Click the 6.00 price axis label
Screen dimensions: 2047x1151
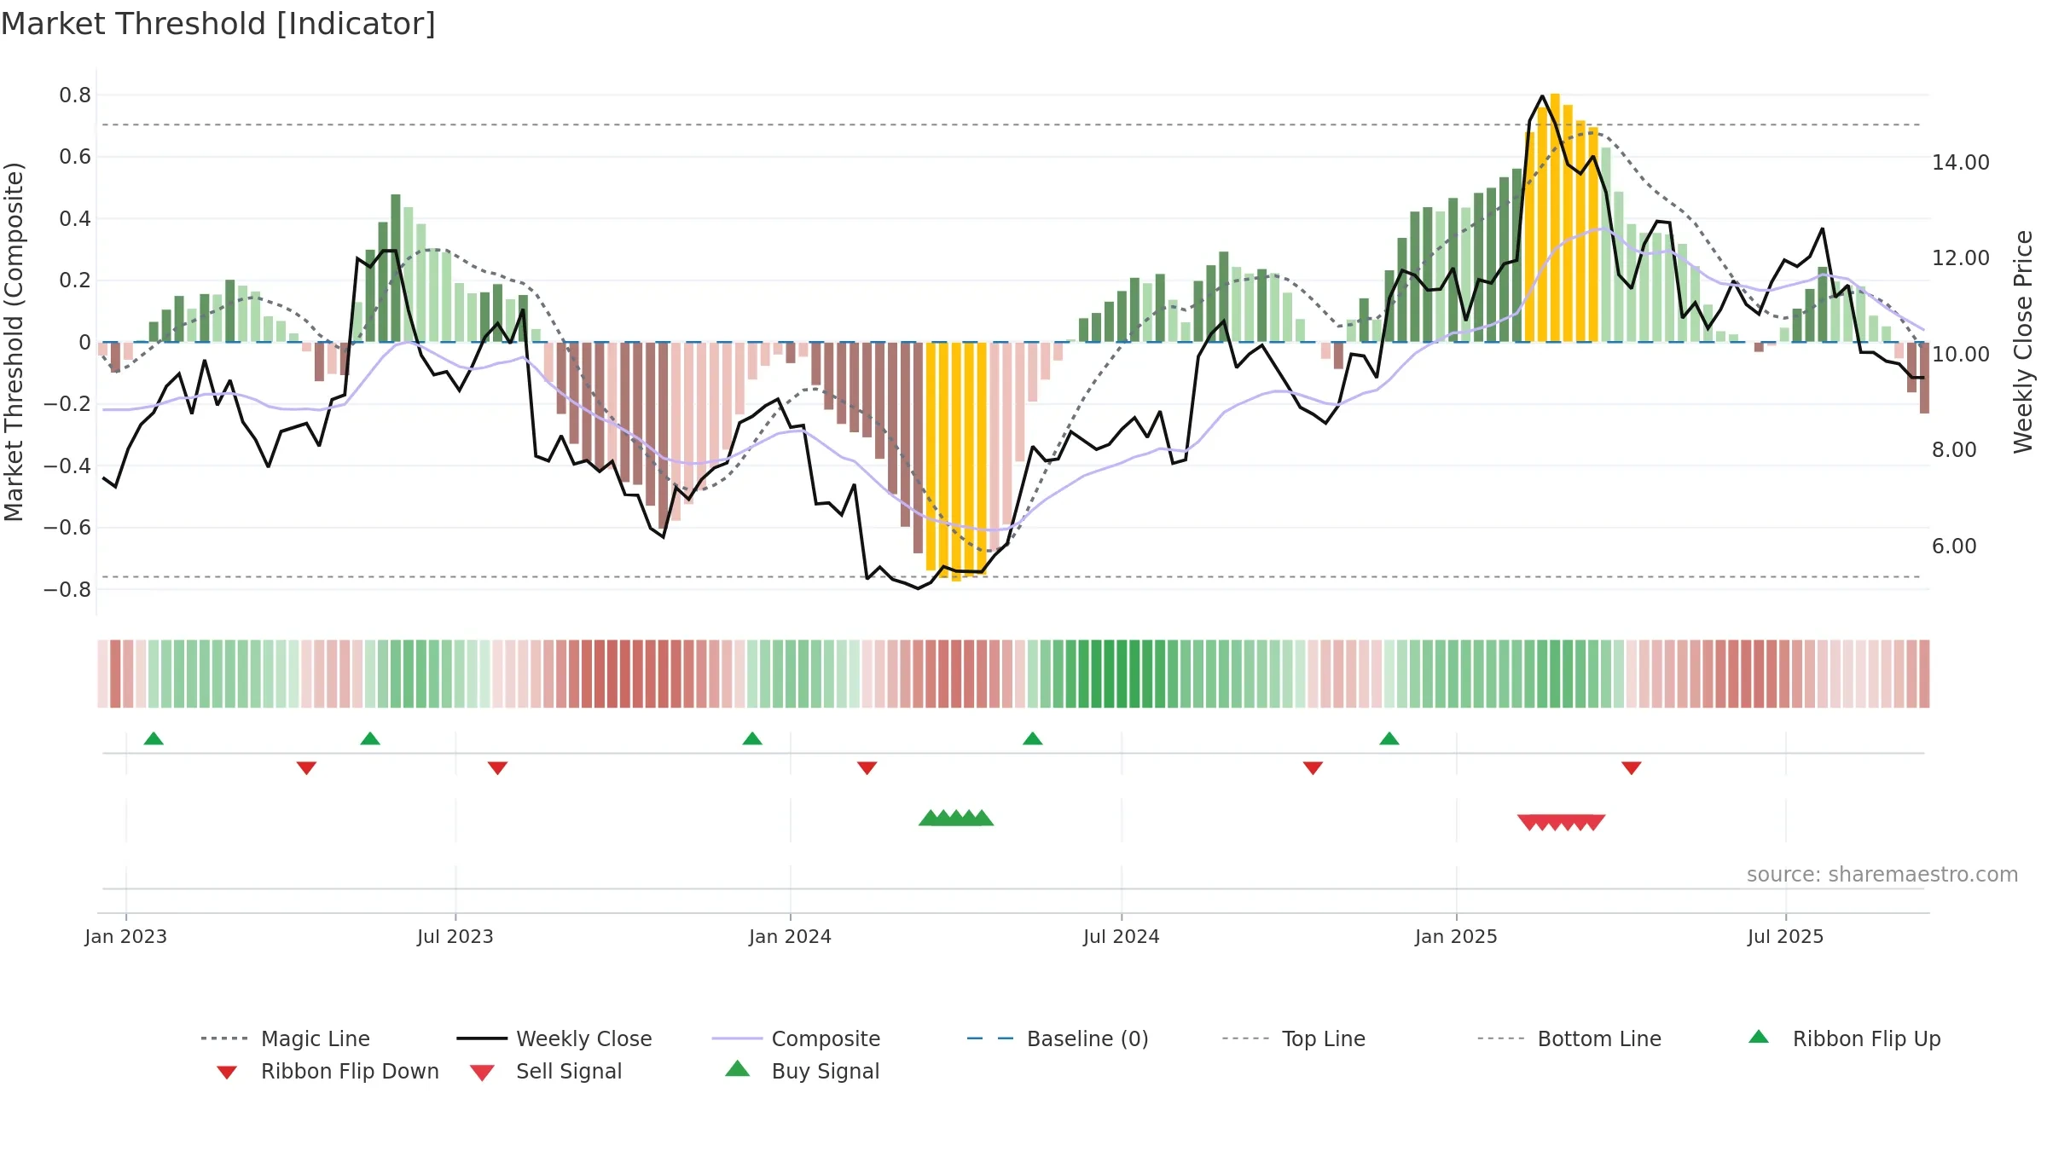click(x=1954, y=546)
